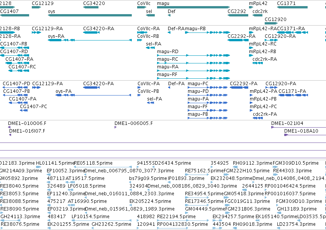Select the CG1371-RA transcript label
Viewport: 326px width, 230px height.
tap(291, 28)
